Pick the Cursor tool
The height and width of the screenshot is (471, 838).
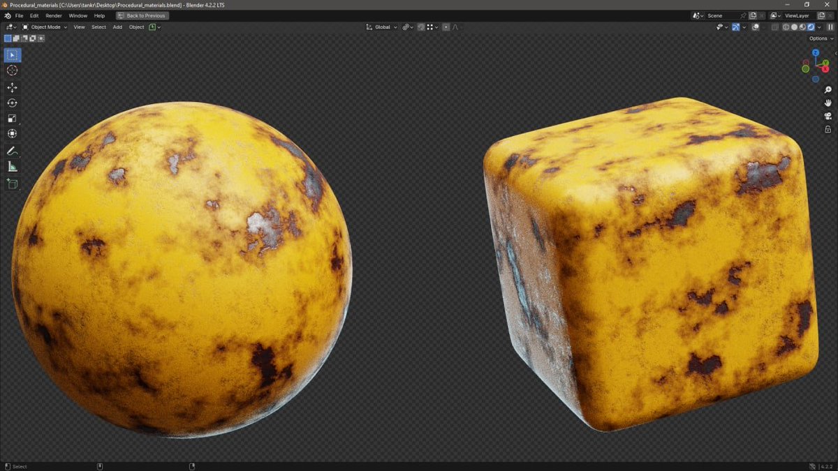coord(12,70)
